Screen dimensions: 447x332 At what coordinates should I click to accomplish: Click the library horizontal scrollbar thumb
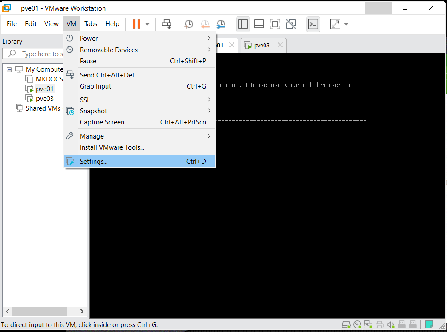(x=40, y=311)
